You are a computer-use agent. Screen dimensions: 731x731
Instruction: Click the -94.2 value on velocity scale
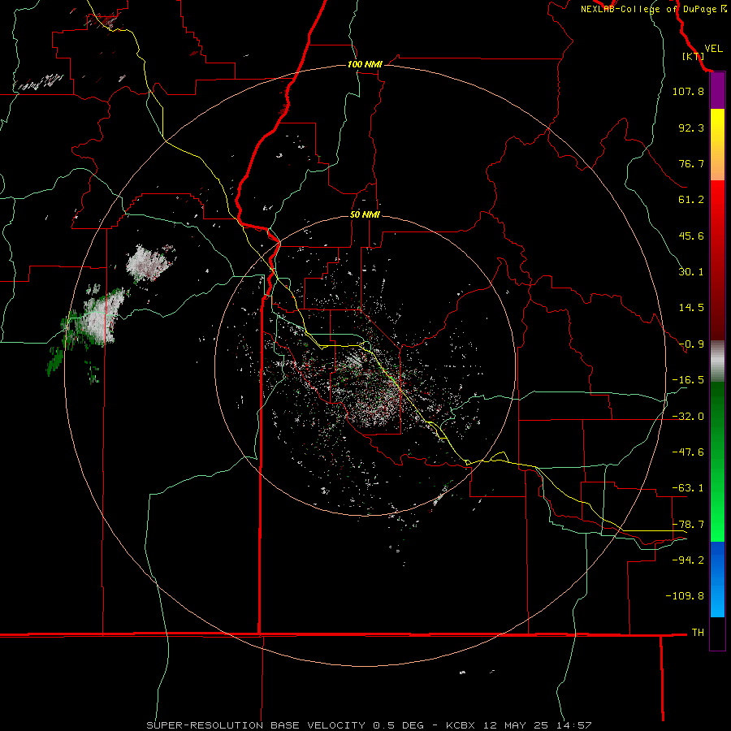click(688, 560)
